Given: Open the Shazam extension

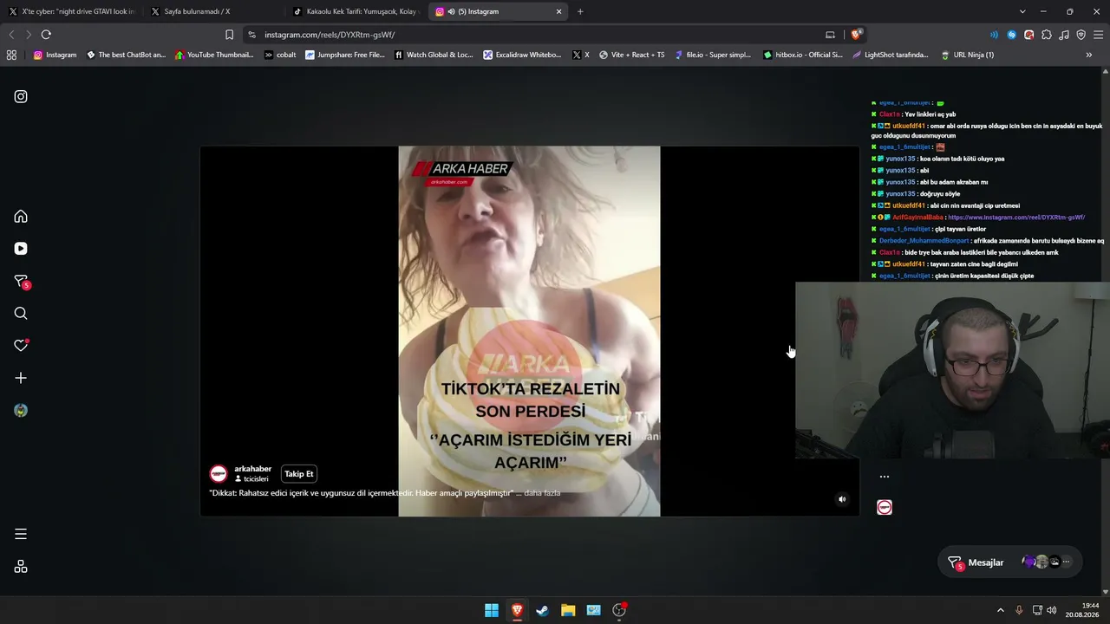Looking at the screenshot, I should point(1011,35).
